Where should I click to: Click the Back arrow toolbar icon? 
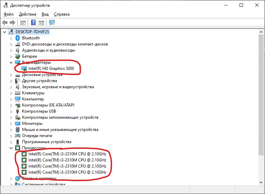(x=5, y=22)
